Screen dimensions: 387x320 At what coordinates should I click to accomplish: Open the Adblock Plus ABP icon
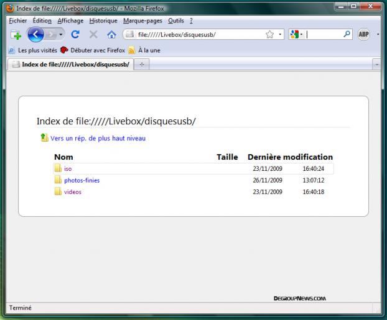coord(364,35)
